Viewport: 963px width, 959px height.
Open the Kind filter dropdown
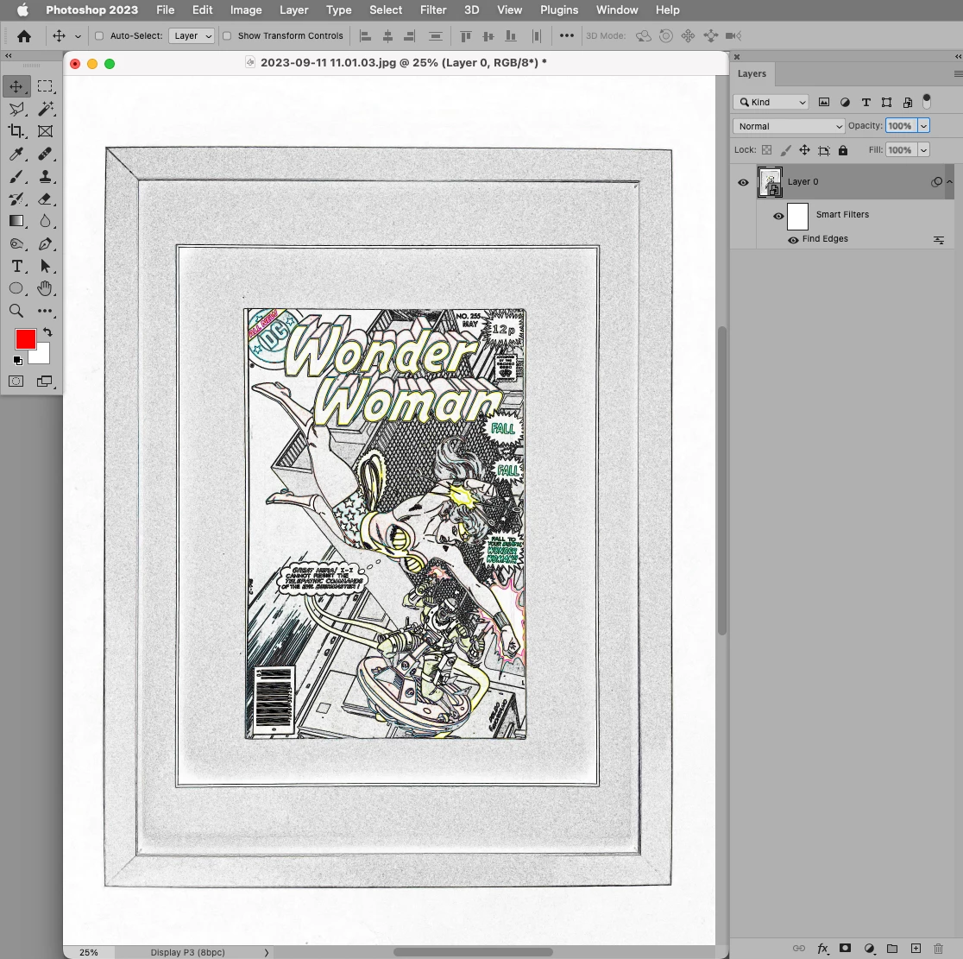tap(771, 102)
